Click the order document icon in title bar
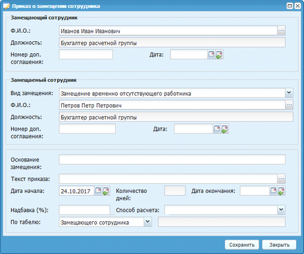 tap(7, 6)
